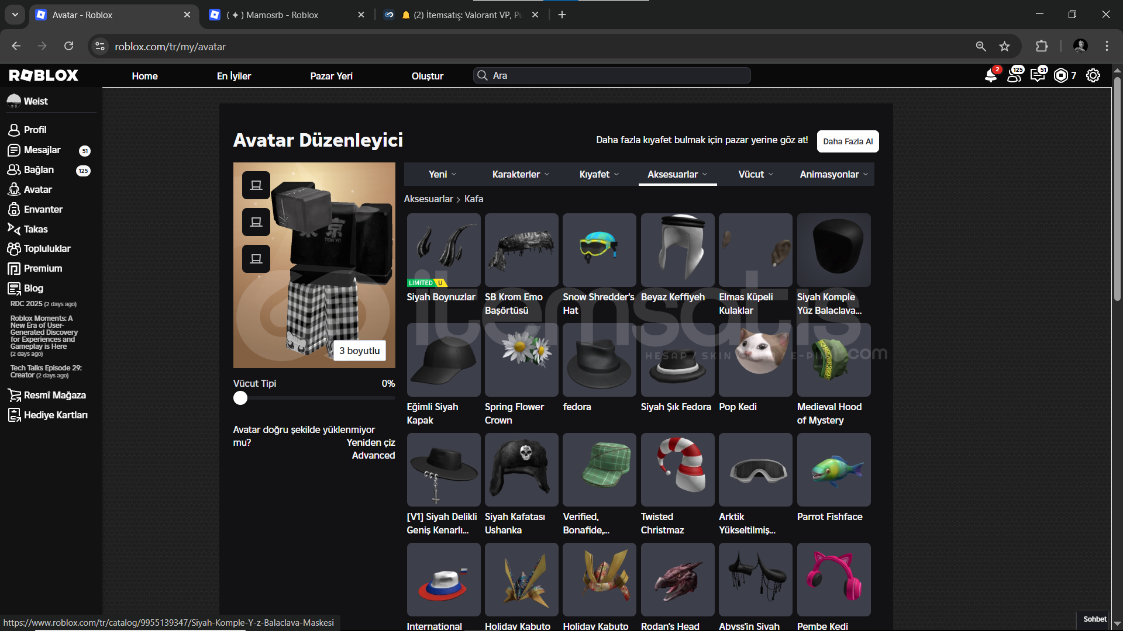This screenshot has width=1123, height=631.
Task: Click the Roblox logo
Action: point(44,75)
